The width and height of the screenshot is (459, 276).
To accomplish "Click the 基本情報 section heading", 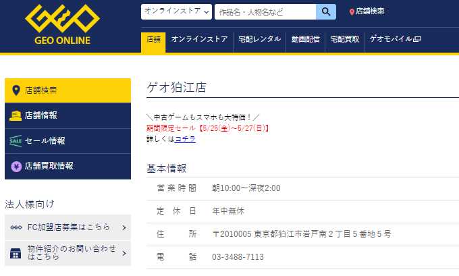I will coord(167,168).
